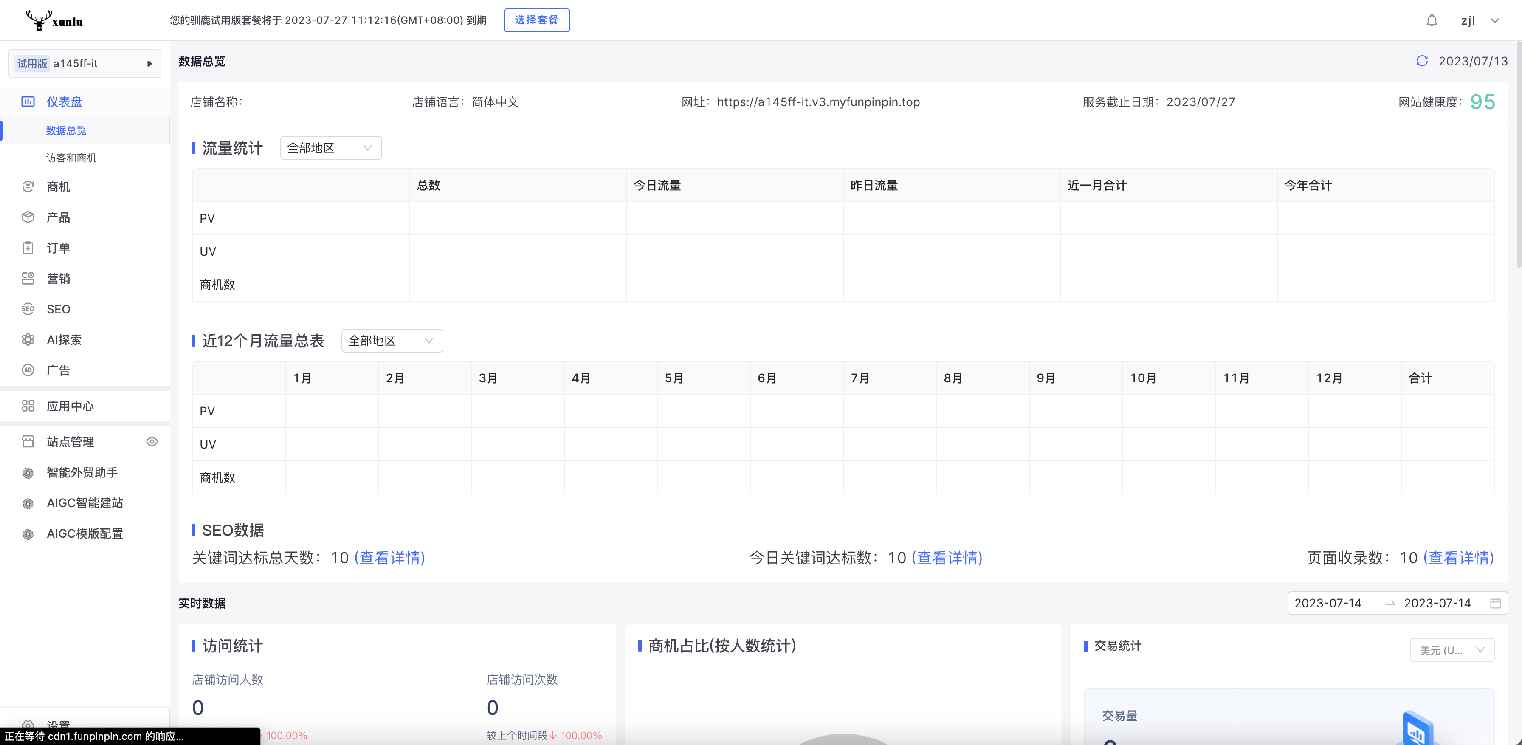This screenshot has width=1522, height=745.
Task: Click the 服务截止日期 2023/07/27 text
Action: [x=1158, y=102]
